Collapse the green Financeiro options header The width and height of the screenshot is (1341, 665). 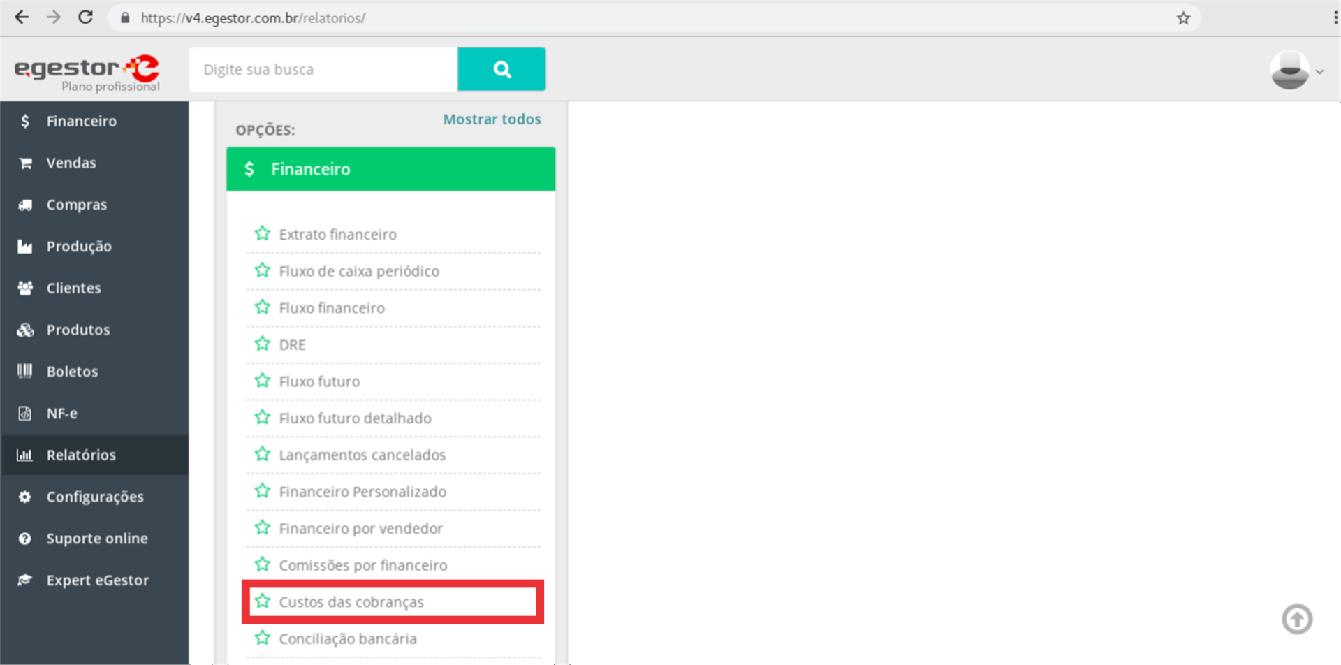(x=390, y=169)
